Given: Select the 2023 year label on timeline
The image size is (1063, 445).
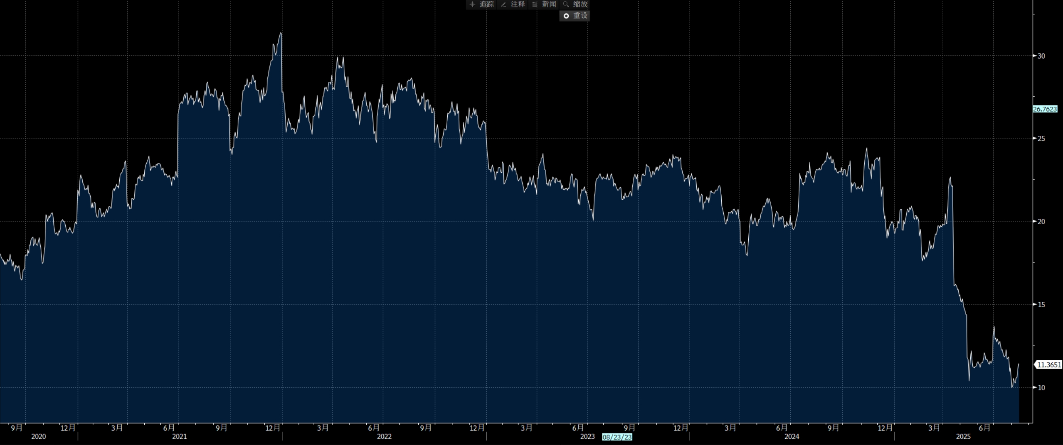Looking at the screenshot, I should (587, 437).
